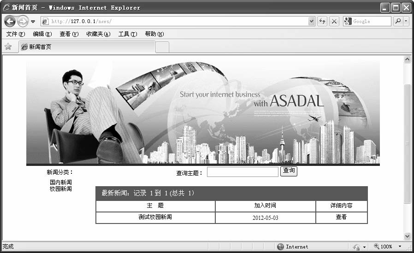The width and height of the screenshot is (414, 253).
Task: Open the search provider dropdown arrow
Action: point(406,21)
